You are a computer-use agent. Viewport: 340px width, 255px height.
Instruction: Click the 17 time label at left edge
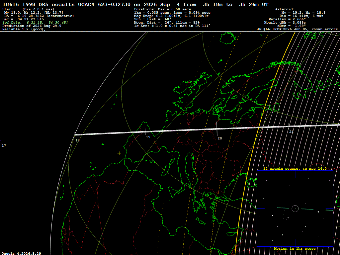click(4, 145)
